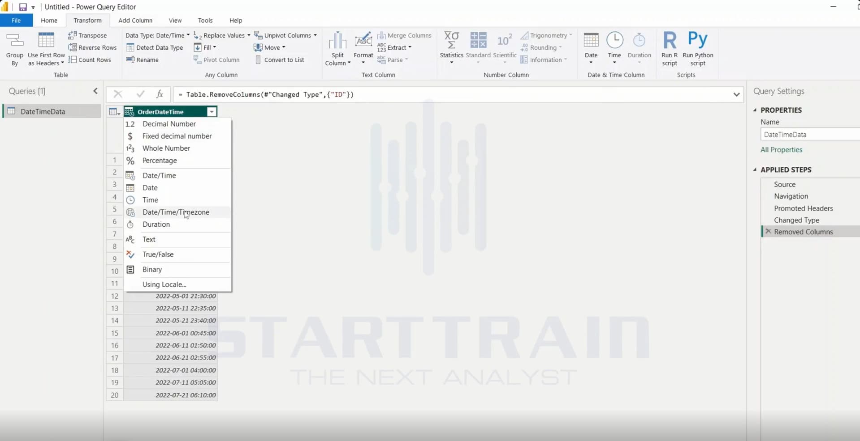Run R script
860x441 pixels.
670,49
